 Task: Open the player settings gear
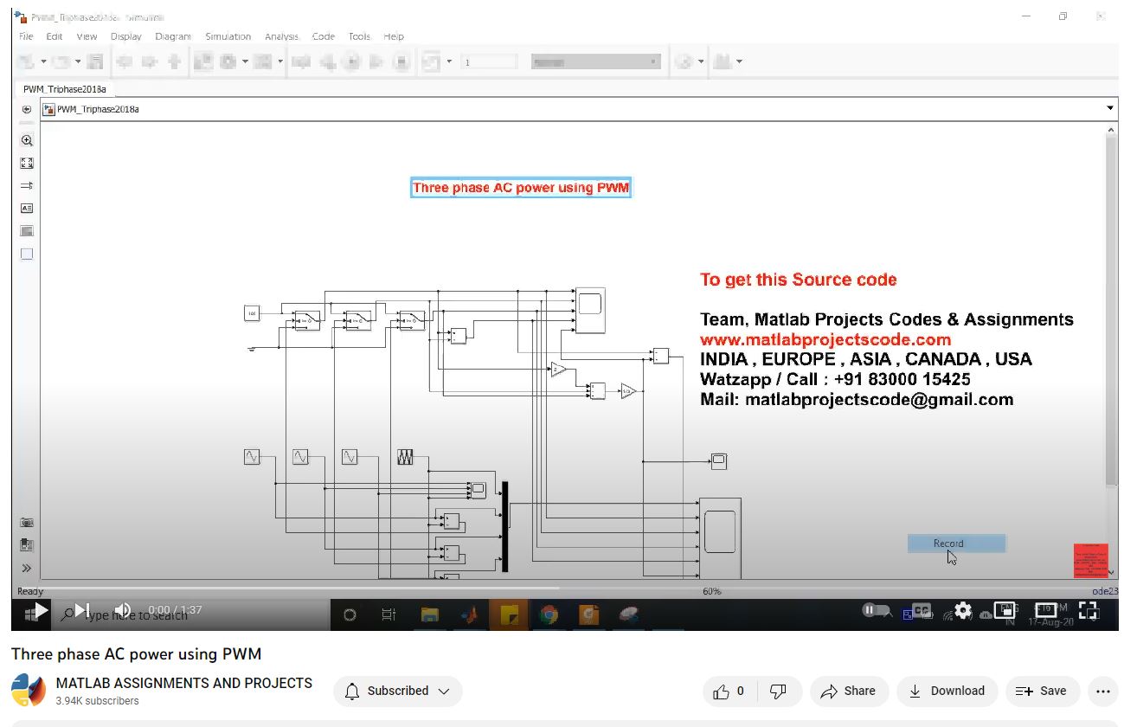click(963, 610)
